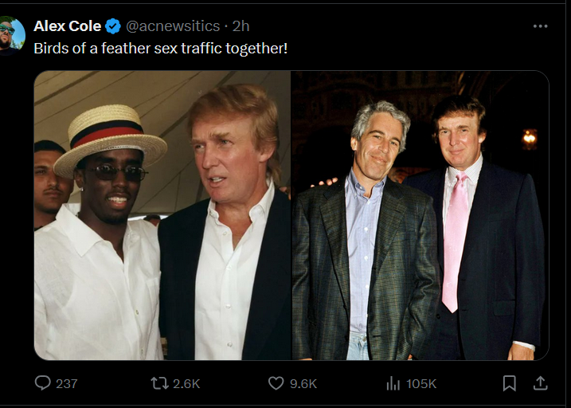The image size is (571, 408).
Task: Open the repost arrows menu
Action: tap(159, 383)
